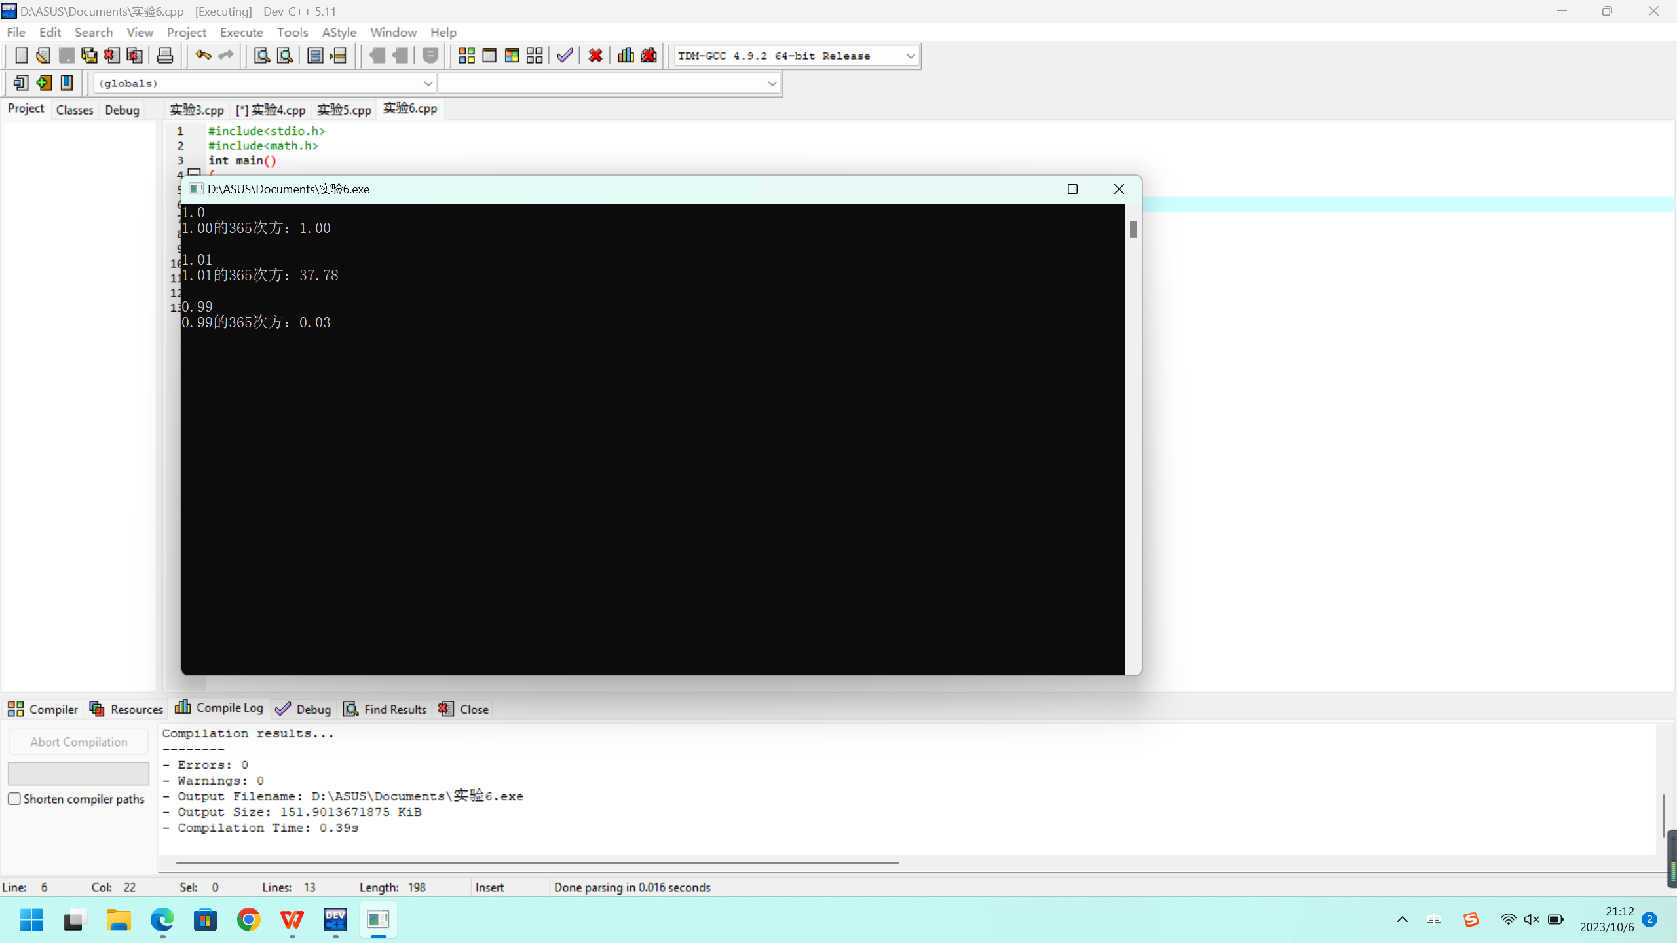Expand the (globals) scope dropdown
This screenshot has height=943, width=1677.
[x=428, y=84]
